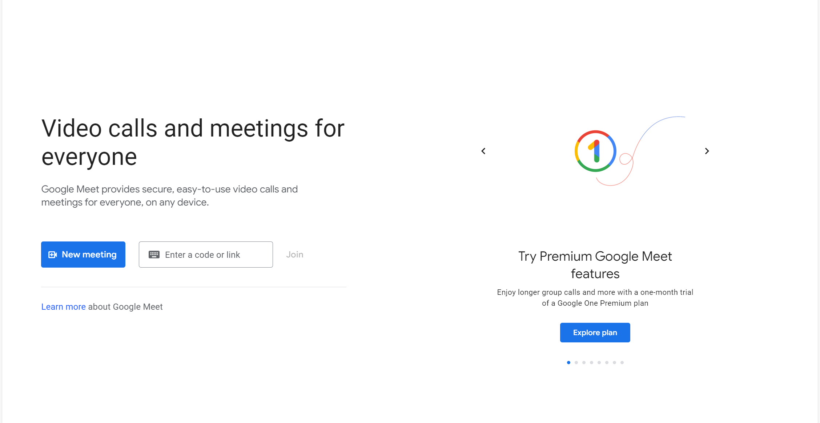Screen dimensions: 820x423
Task: Click the video camera icon on New meeting
Action: pyautogui.click(x=52, y=255)
